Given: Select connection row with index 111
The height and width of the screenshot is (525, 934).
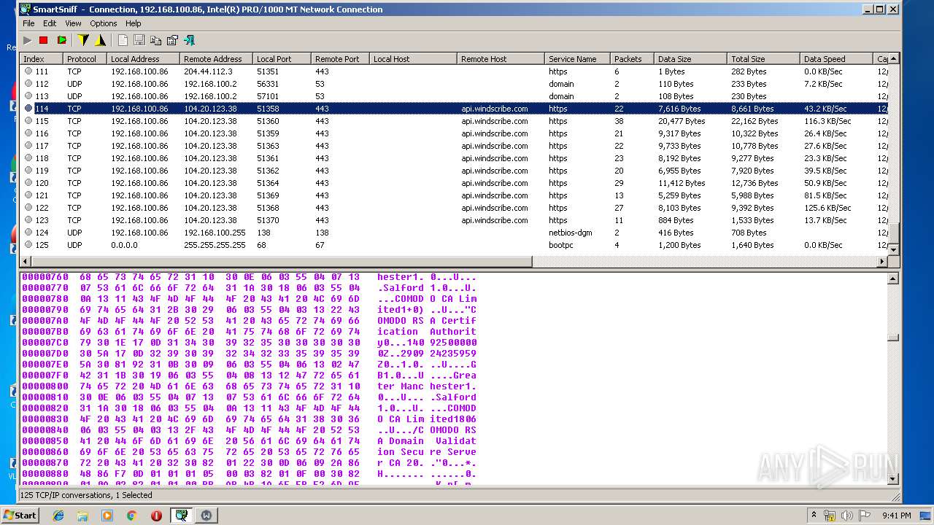Looking at the screenshot, I should [x=454, y=71].
